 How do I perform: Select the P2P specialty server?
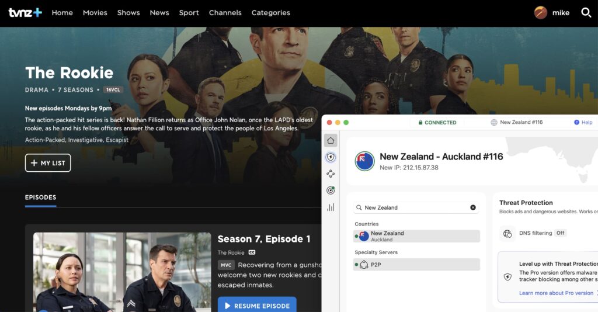(416, 264)
